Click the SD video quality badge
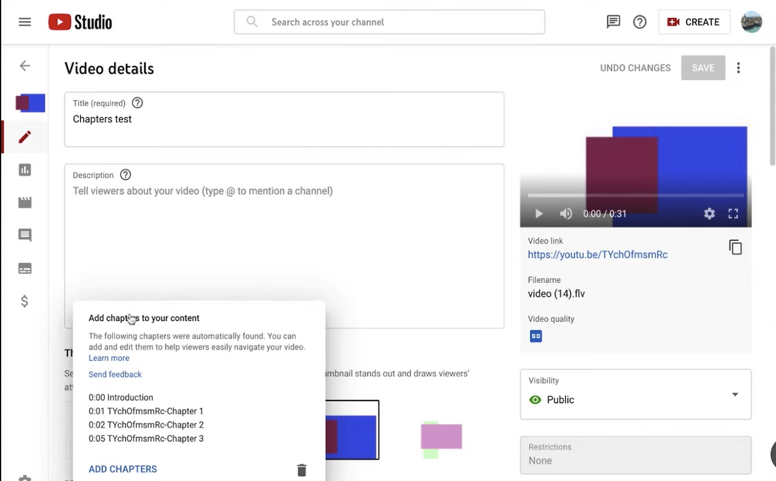 coord(536,336)
